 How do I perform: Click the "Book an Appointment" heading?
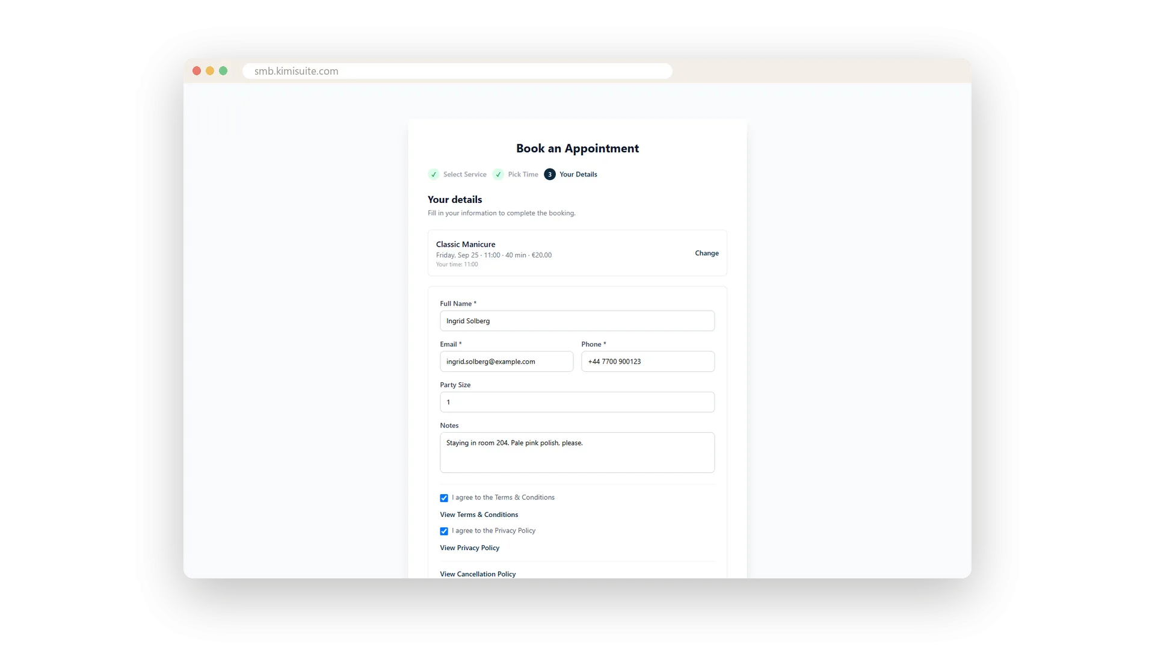(577, 149)
